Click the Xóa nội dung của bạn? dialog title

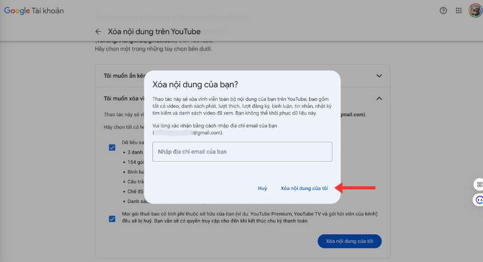point(195,84)
